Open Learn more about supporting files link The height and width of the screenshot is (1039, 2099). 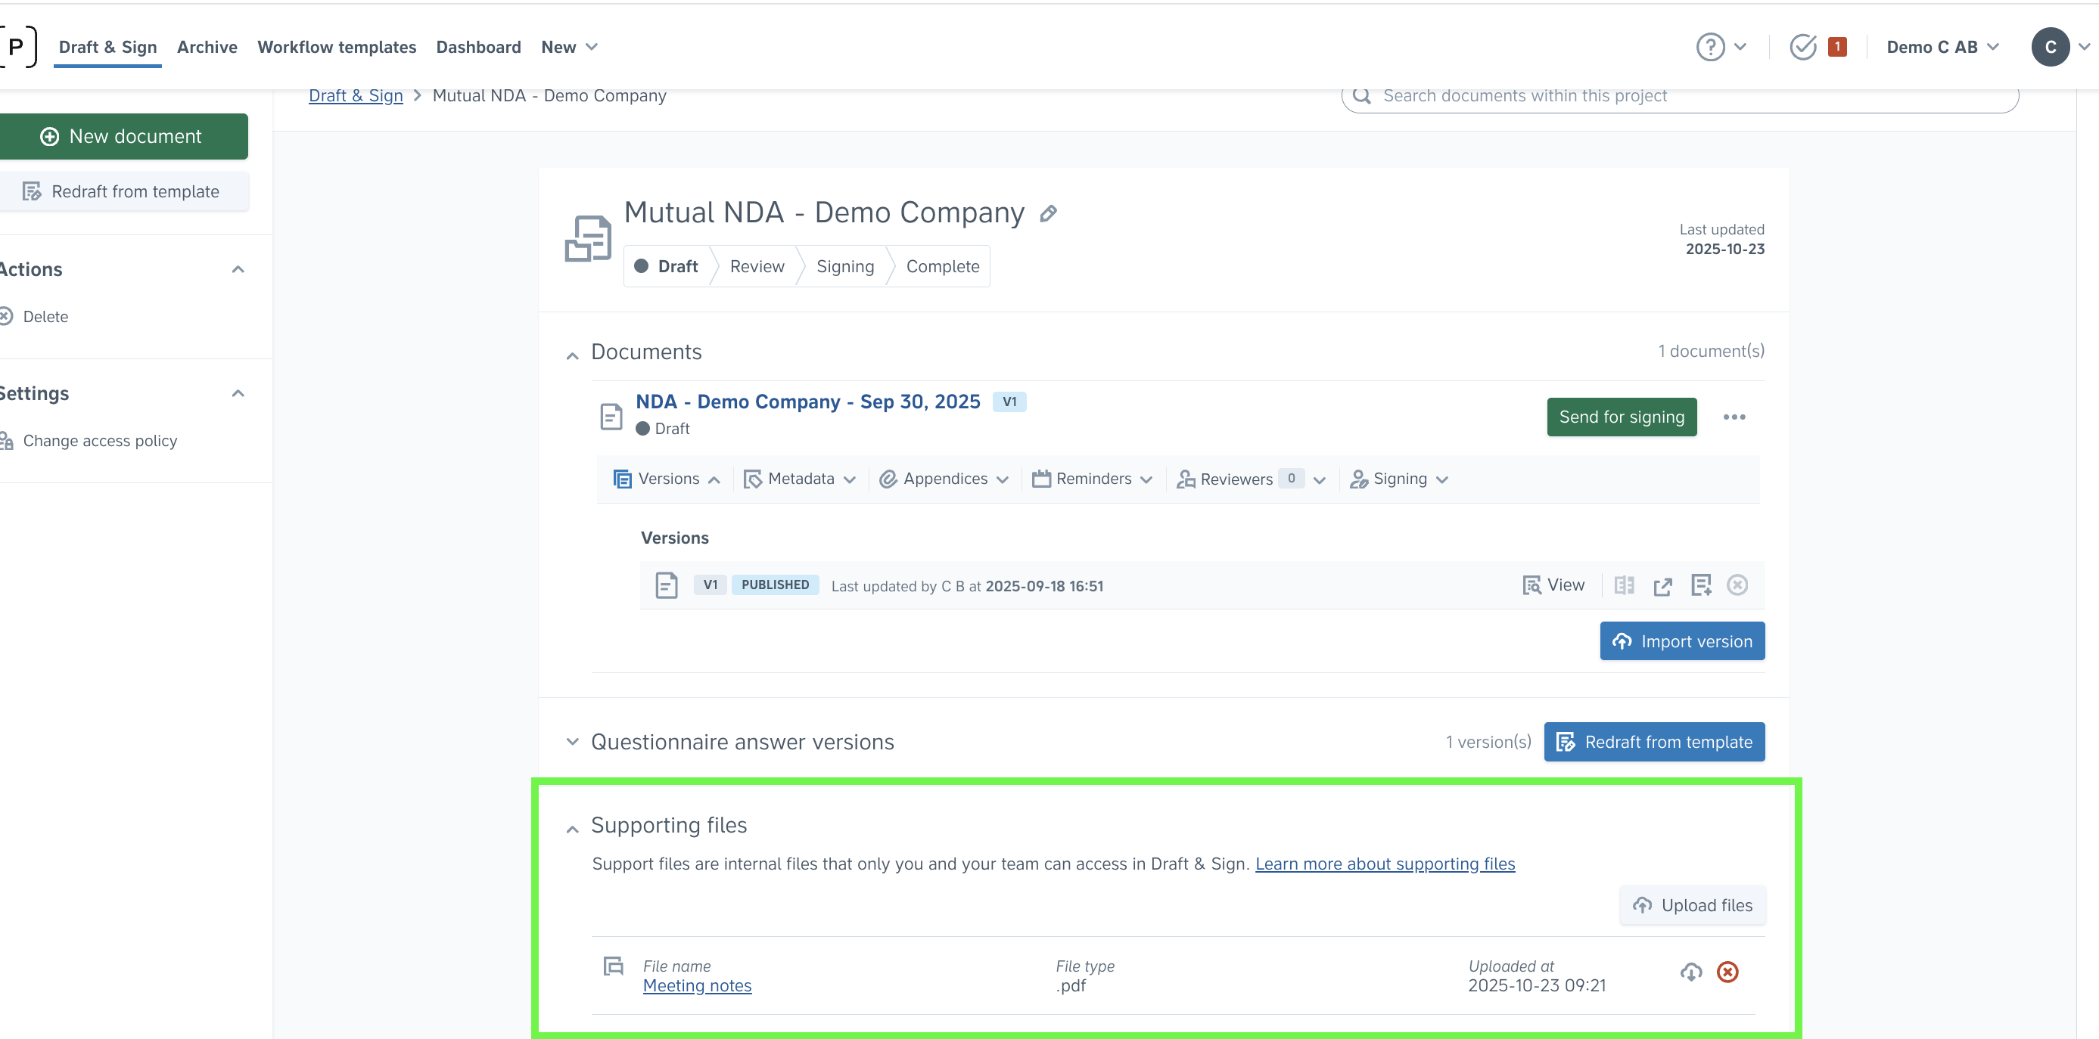click(x=1385, y=864)
